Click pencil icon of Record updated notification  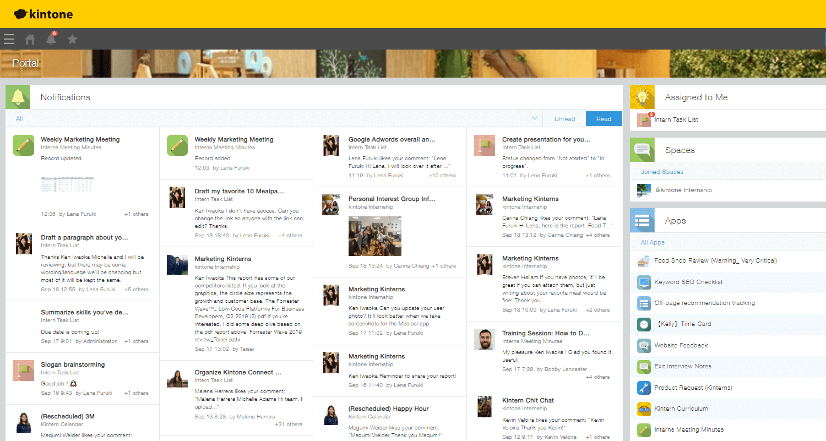(23, 145)
